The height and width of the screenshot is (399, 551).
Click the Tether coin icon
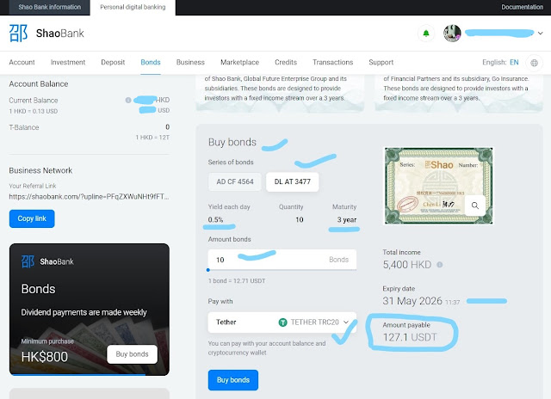point(282,322)
